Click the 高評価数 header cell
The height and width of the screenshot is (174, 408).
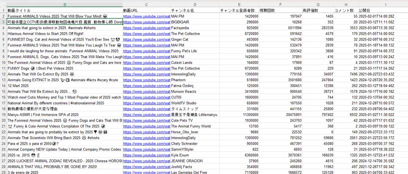click(x=318, y=10)
